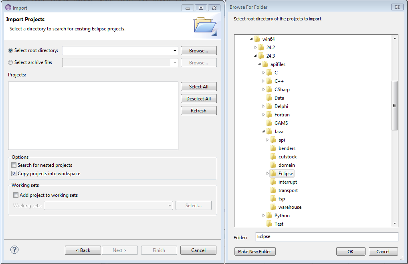Image resolution: width=408 pixels, height=264 pixels.
Task: Click the Make New Folder button
Action: tap(255, 252)
